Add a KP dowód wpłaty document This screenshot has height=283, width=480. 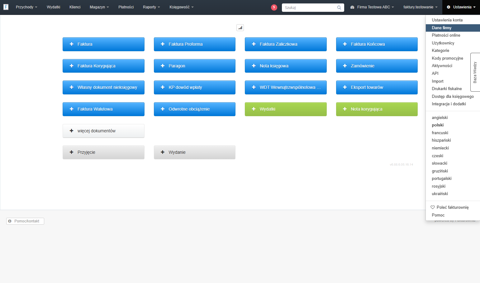tap(195, 87)
